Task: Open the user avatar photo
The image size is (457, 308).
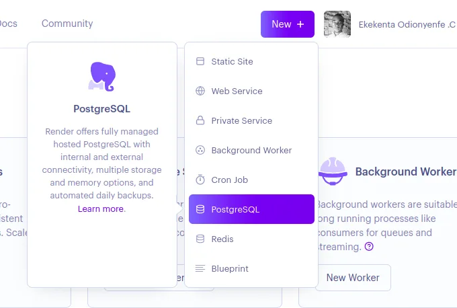Action: [337, 24]
